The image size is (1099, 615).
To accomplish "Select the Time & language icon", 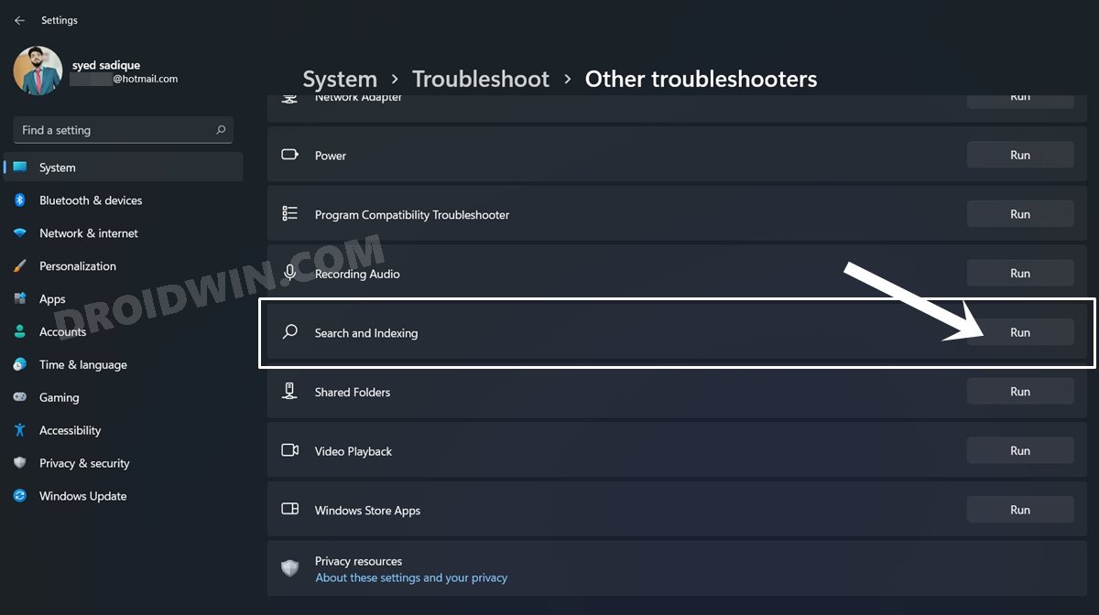I will (x=20, y=364).
